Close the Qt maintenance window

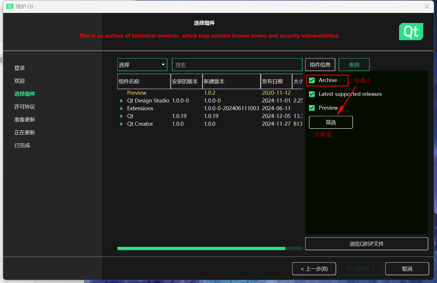[x=427, y=7]
